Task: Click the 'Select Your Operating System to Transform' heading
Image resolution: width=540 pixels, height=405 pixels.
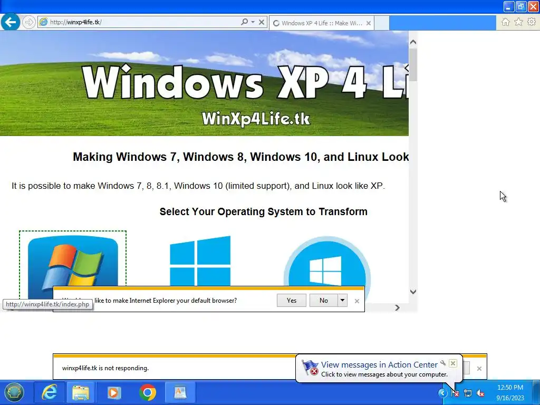Action: pos(264,211)
